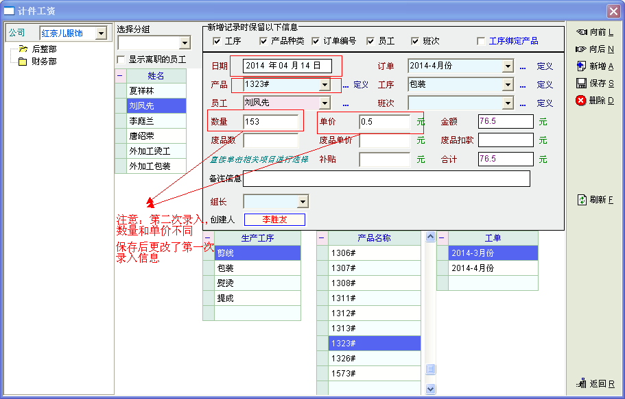Screen dimensions: 625x399
Task: Uncheck the 产品种类 checkbox
Action: (263, 41)
